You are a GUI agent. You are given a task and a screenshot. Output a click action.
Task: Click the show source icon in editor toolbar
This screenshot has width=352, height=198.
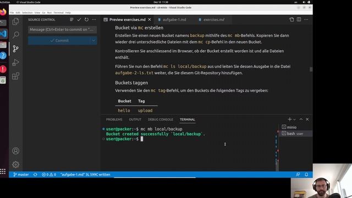coord(291,20)
